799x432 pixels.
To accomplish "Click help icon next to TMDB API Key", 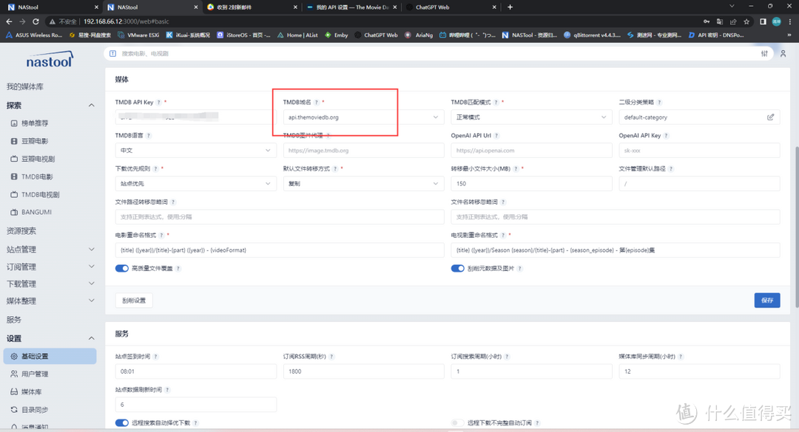I will [x=158, y=102].
